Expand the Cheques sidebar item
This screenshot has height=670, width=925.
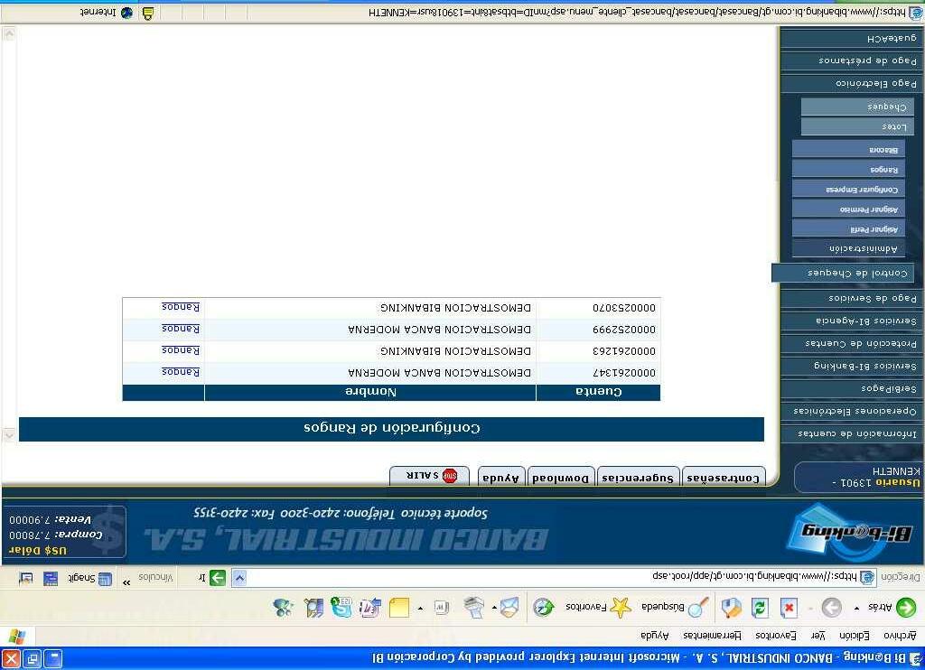click(858, 107)
